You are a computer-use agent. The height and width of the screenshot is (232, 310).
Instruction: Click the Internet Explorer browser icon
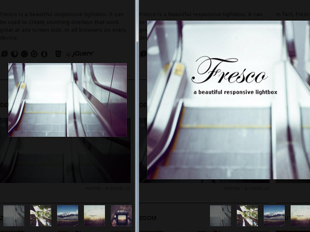point(4,54)
